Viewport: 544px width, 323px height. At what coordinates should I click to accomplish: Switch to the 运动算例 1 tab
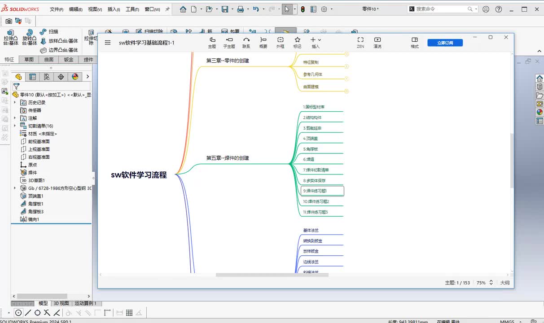tap(85, 303)
